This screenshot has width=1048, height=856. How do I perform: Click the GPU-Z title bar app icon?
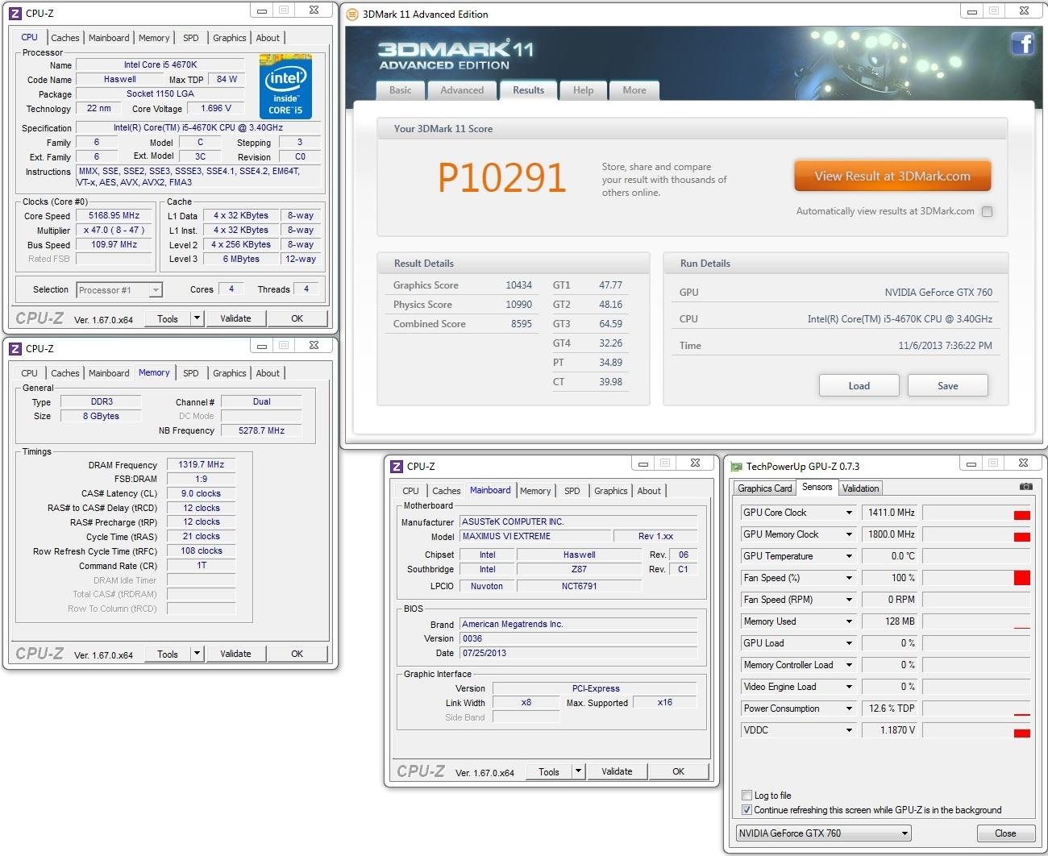(x=736, y=466)
